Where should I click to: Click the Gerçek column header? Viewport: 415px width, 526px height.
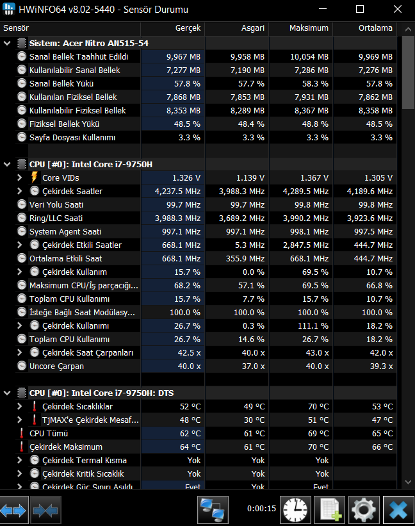[173, 28]
